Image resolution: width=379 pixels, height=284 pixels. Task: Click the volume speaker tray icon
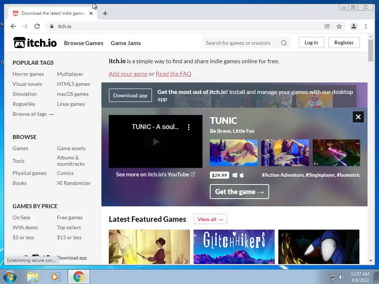(342, 277)
